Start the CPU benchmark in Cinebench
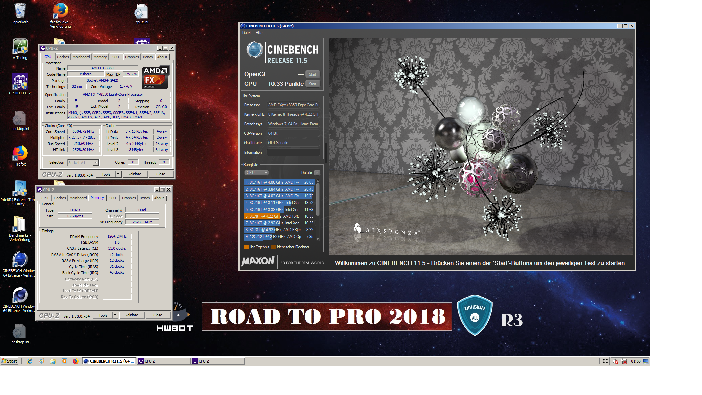Viewport: 702px width, 395px height. (x=312, y=84)
